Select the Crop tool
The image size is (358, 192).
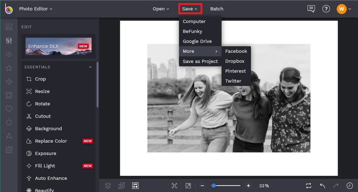pyautogui.click(x=40, y=79)
